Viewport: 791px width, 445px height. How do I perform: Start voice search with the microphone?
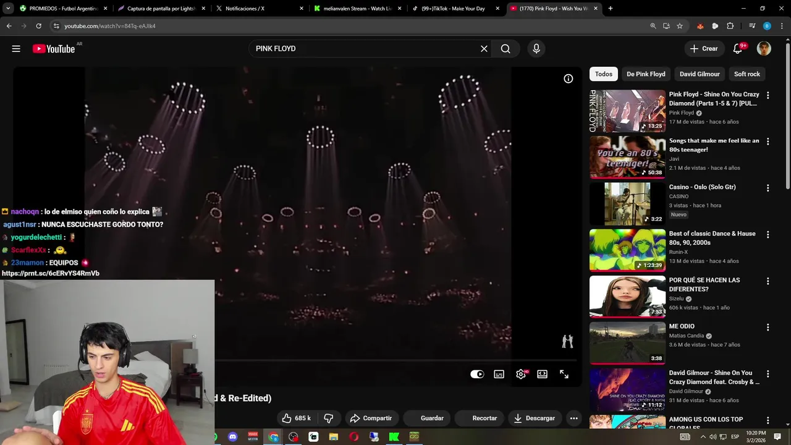point(536,49)
